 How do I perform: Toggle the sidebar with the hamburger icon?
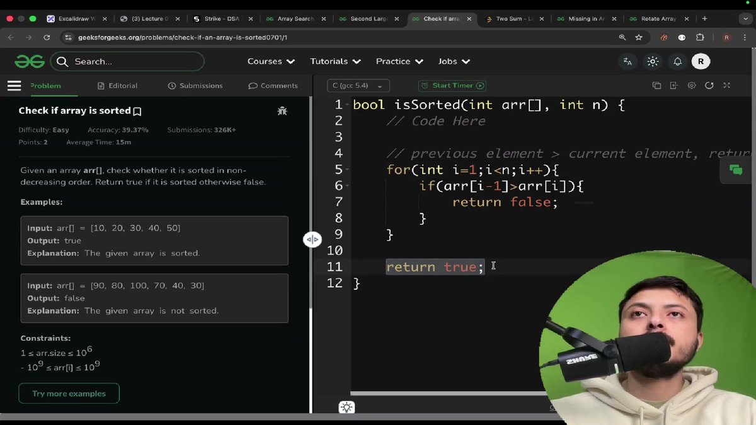point(14,86)
